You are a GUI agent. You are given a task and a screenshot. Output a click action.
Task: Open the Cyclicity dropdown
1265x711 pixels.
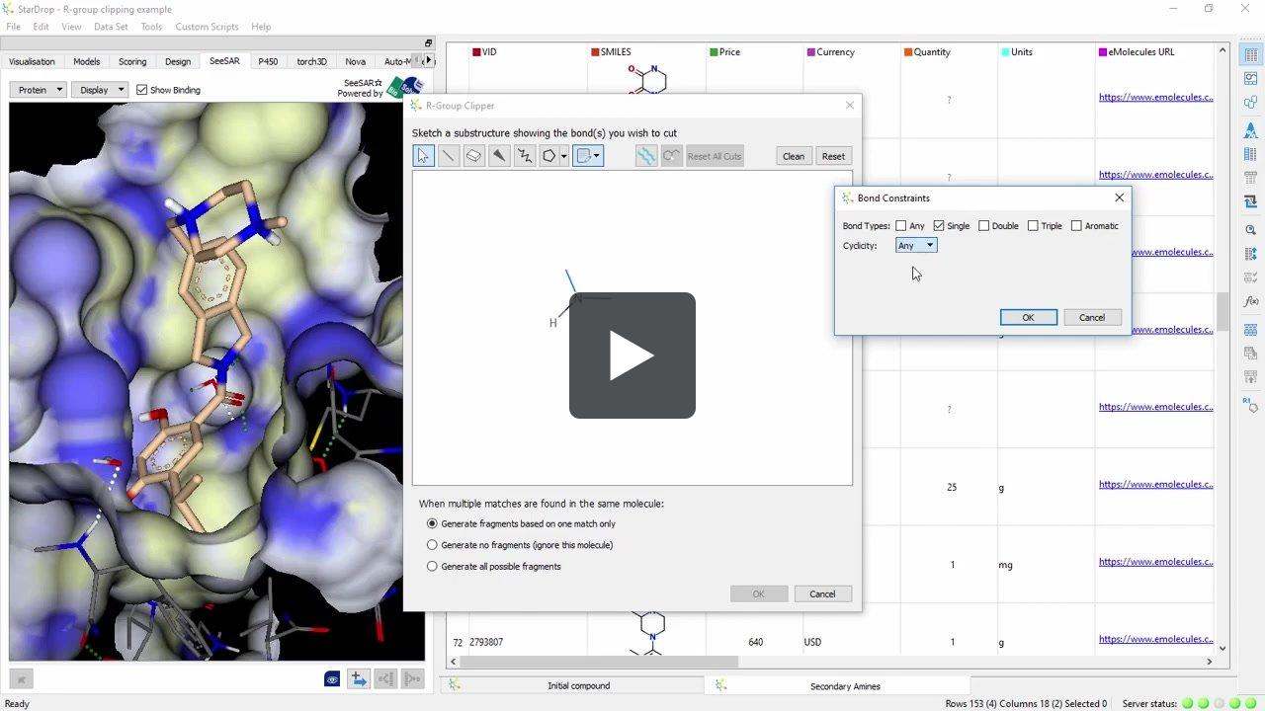(x=916, y=246)
